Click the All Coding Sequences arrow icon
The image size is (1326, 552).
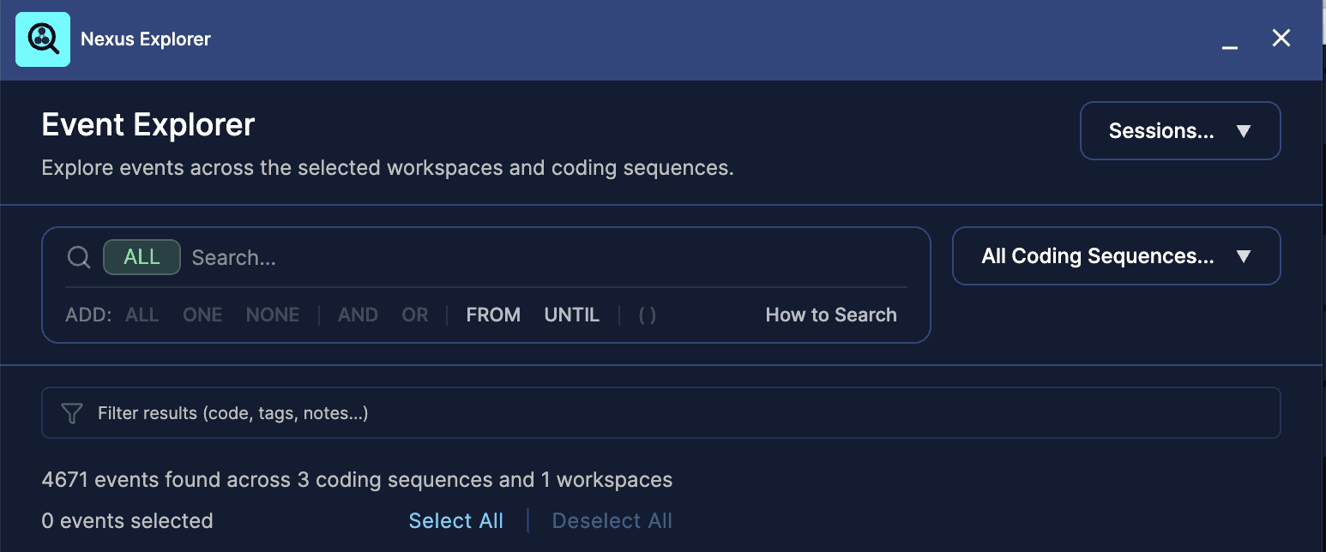point(1244,256)
